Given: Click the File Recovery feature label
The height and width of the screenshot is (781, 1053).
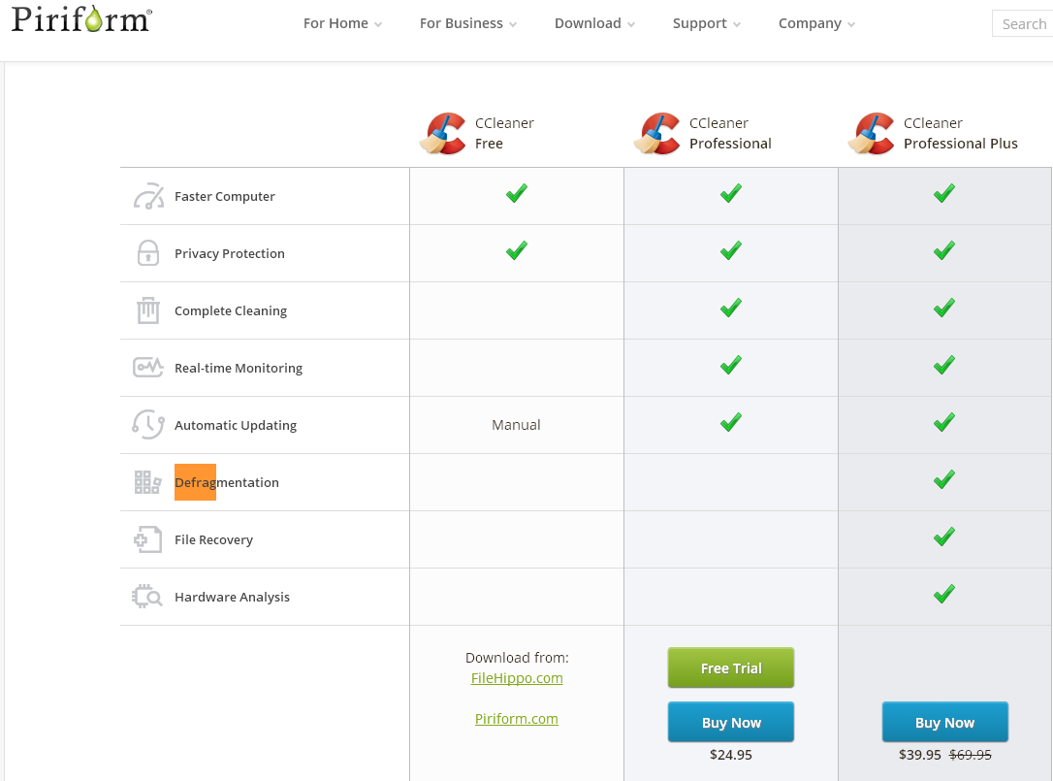Looking at the screenshot, I should click(x=213, y=539).
